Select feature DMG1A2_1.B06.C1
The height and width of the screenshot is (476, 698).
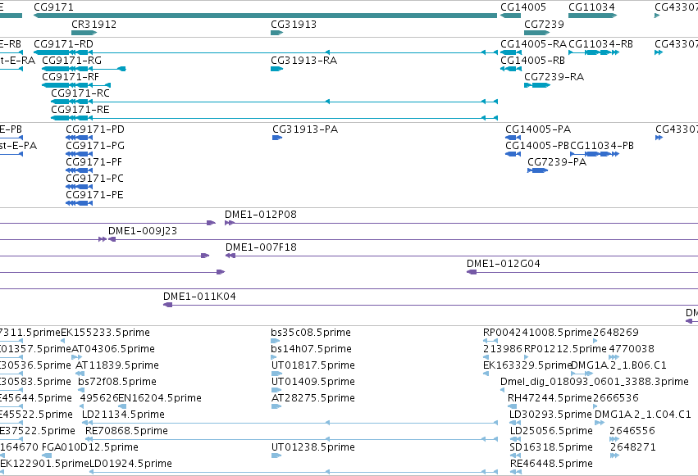tap(582, 374)
